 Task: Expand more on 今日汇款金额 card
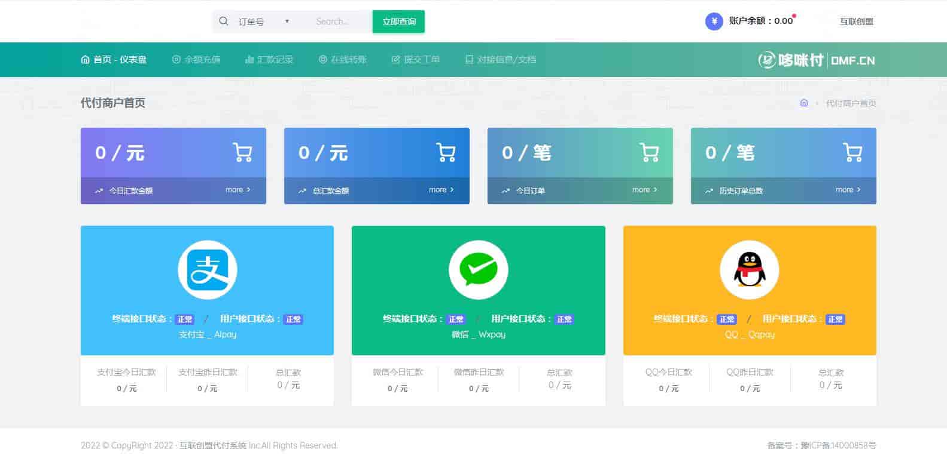tap(237, 190)
